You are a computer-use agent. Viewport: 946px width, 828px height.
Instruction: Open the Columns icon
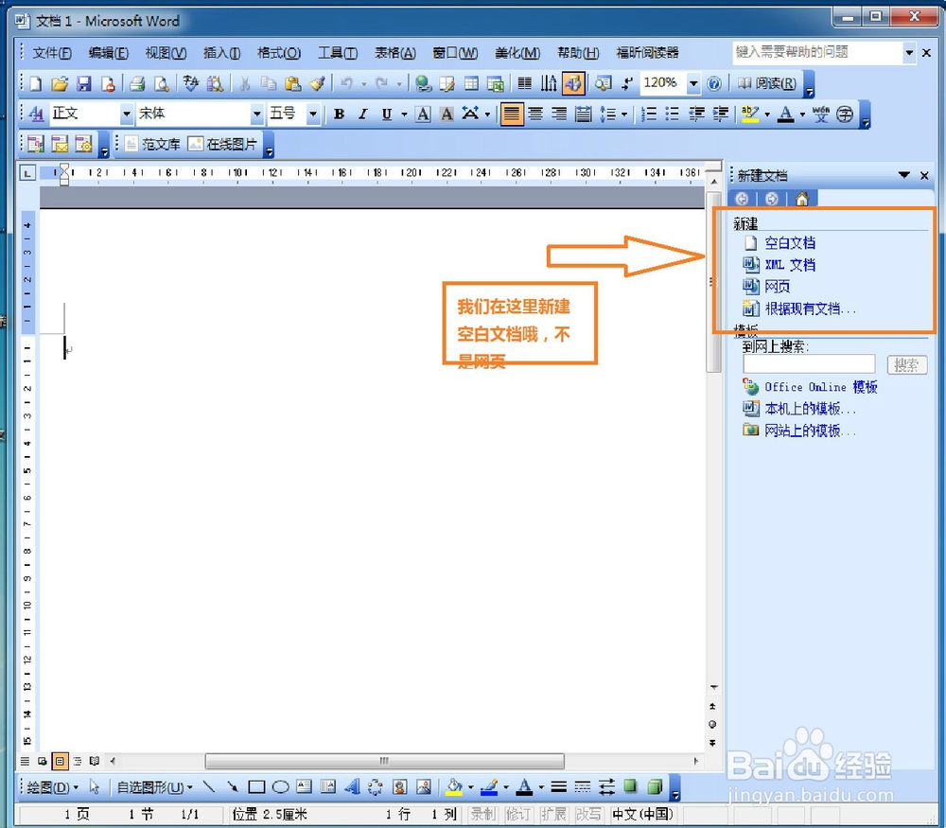click(x=525, y=83)
